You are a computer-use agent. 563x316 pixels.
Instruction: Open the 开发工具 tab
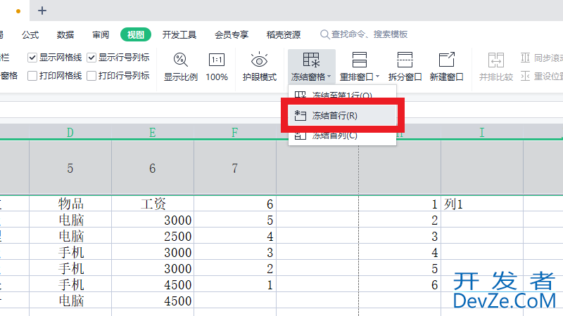pos(179,34)
